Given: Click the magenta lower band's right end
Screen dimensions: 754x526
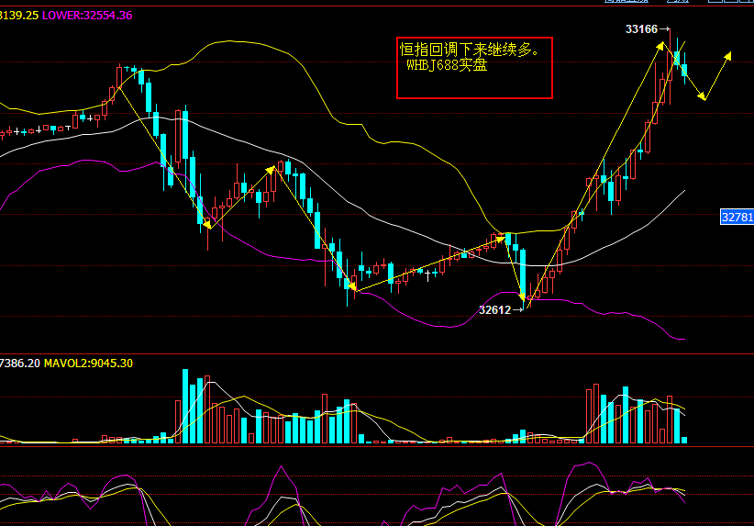Looking at the screenshot, I should tap(682, 339).
